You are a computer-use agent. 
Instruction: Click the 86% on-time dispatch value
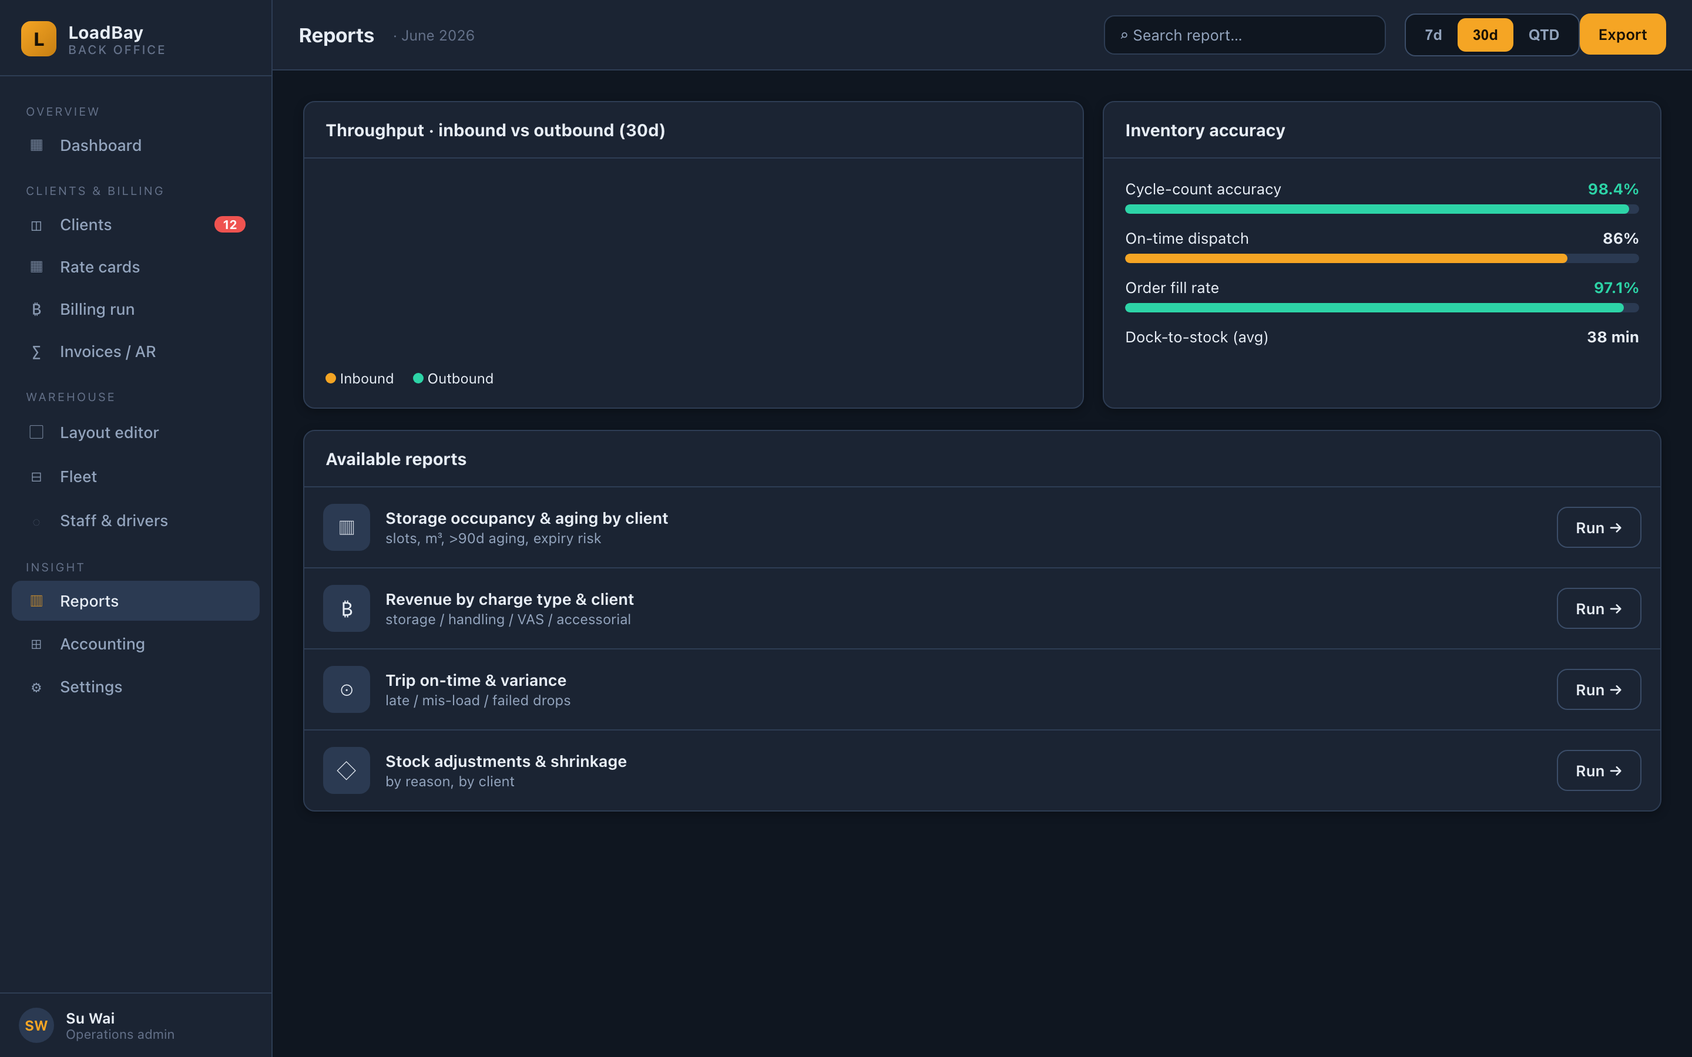click(1620, 238)
